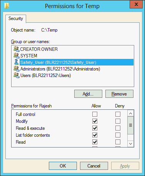Click permissions list scroll down arrow
The width and height of the screenshot is (145, 176).
click(x=131, y=144)
